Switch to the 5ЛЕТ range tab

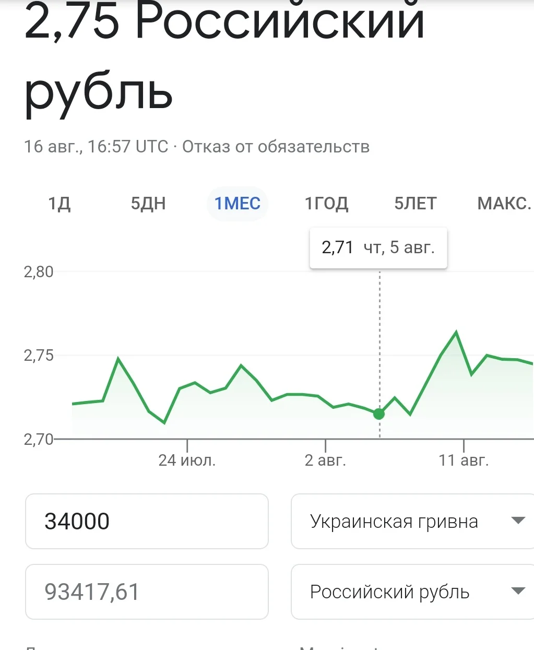point(416,203)
